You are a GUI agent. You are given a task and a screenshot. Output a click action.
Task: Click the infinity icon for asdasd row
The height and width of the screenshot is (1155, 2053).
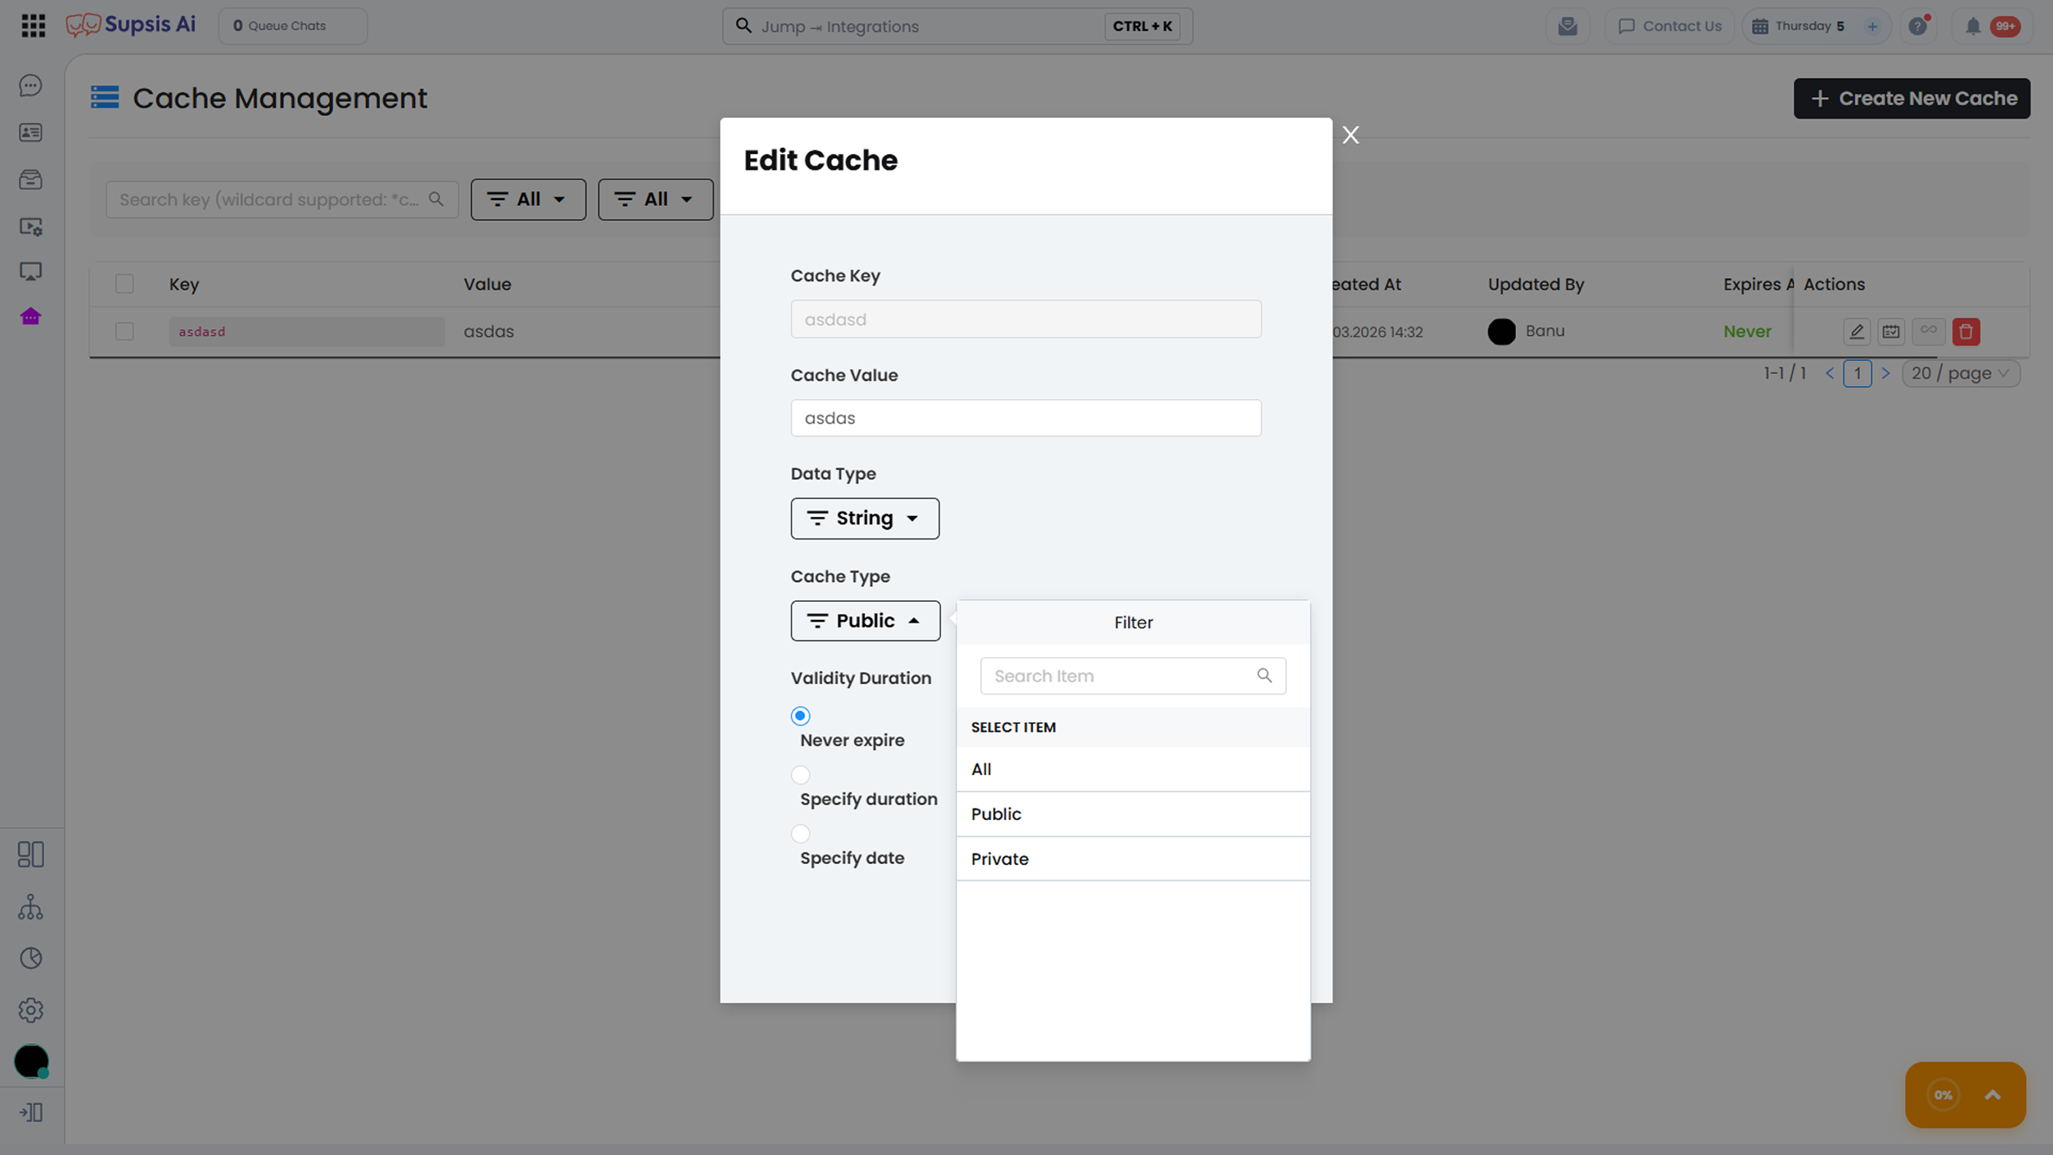pyautogui.click(x=1928, y=331)
